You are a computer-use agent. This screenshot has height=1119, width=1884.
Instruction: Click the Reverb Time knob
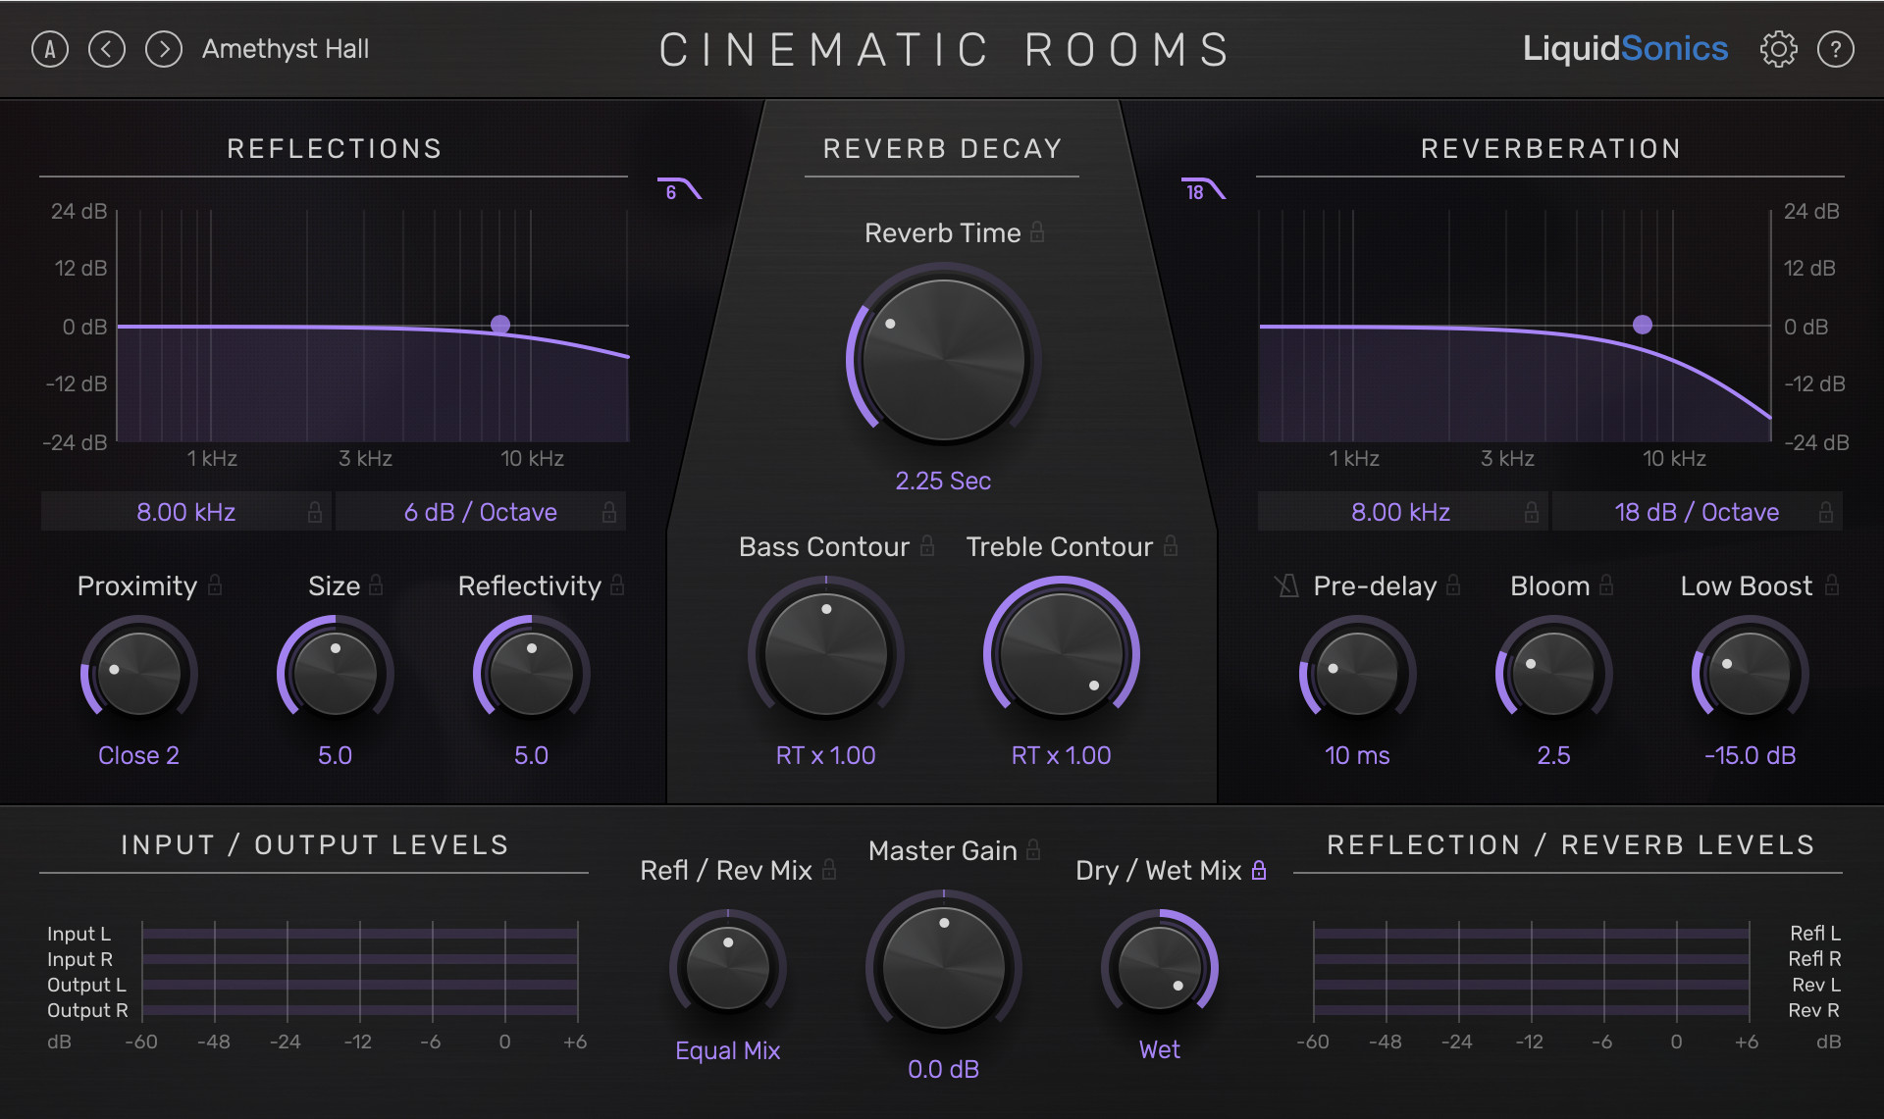click(x=943, y=360)
